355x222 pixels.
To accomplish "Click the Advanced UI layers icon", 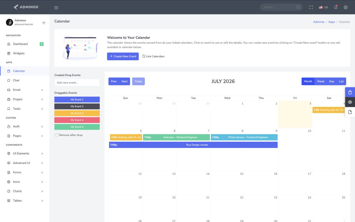I will point(9,163).
